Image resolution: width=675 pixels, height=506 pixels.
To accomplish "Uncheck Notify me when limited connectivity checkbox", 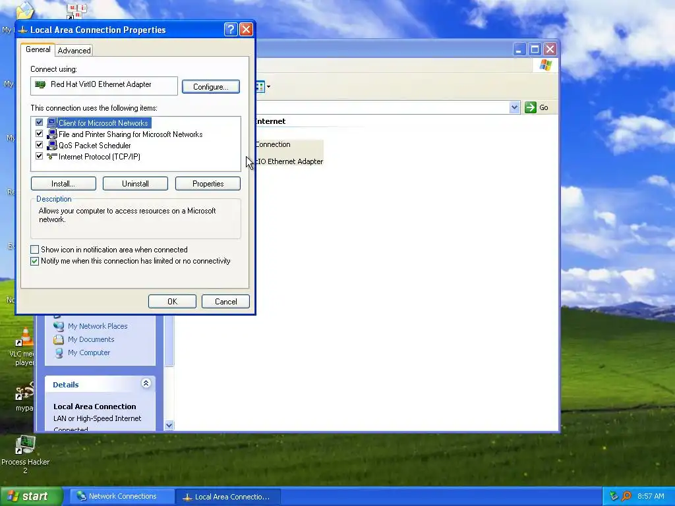I will pos(35,261).
